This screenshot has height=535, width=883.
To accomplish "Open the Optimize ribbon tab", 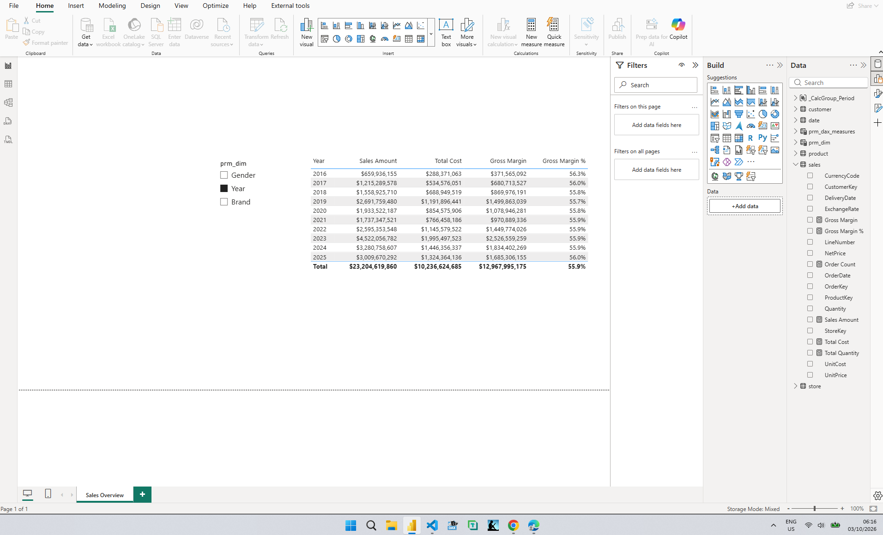I will [x=216, y=6].
